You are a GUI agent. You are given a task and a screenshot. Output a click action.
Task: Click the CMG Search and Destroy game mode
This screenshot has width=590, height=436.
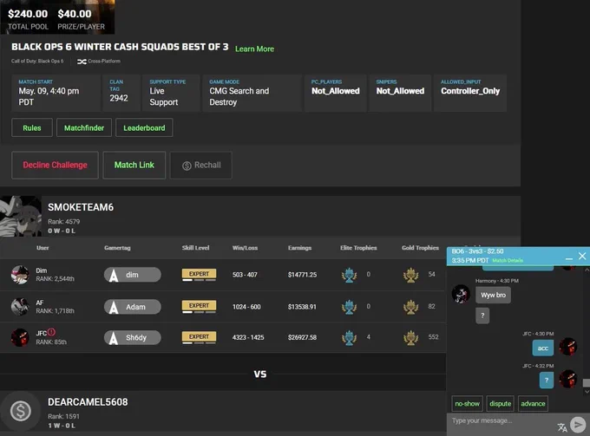pos(239,96)
